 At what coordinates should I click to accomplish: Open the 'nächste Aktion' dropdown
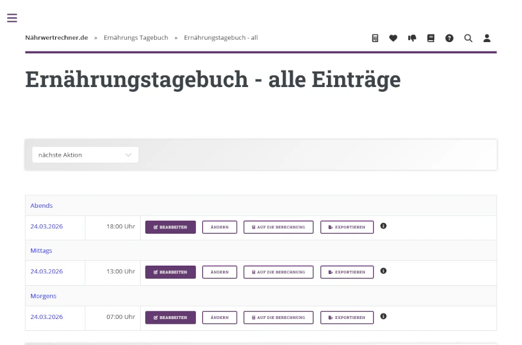coord(85,155)
